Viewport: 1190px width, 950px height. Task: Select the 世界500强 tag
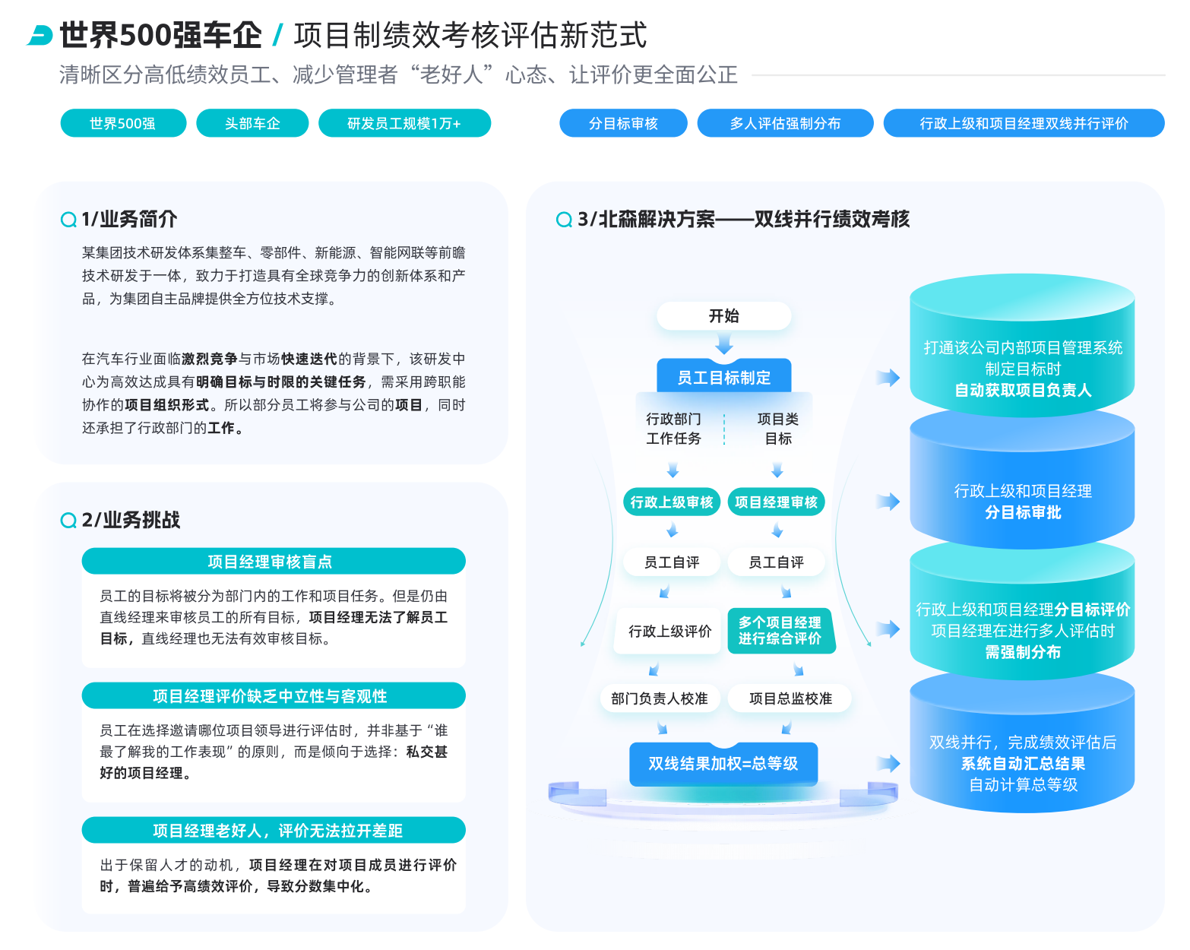pos(123,123)
